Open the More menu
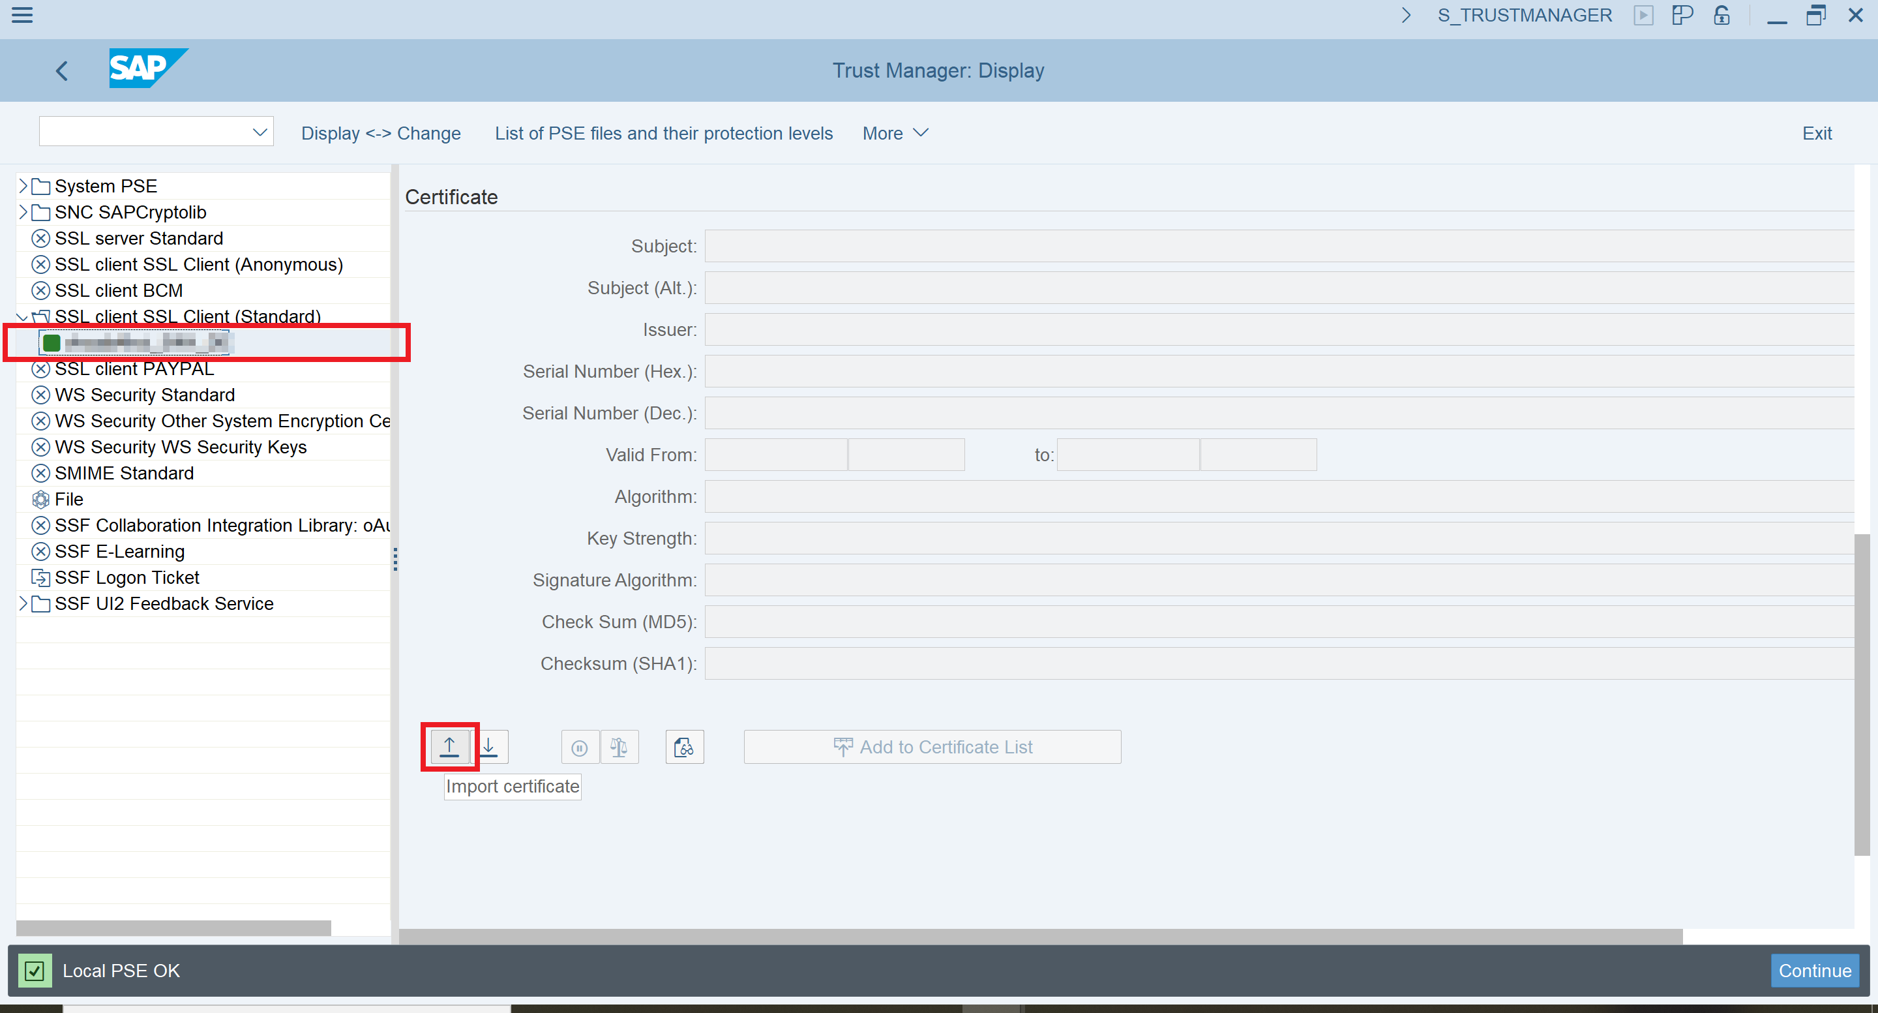 click(x=894, y=132)
